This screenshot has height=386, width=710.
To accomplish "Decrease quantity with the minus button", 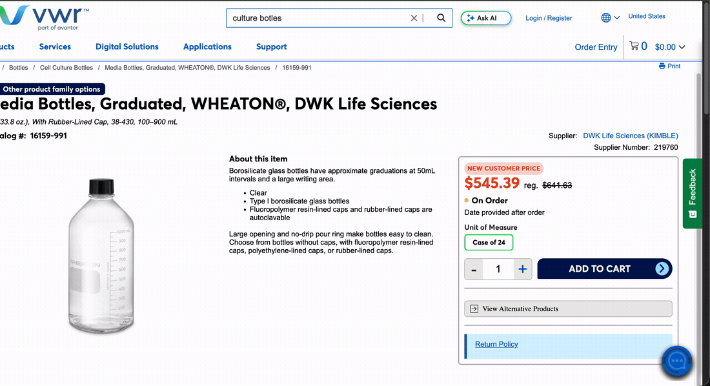I will 474,270.
